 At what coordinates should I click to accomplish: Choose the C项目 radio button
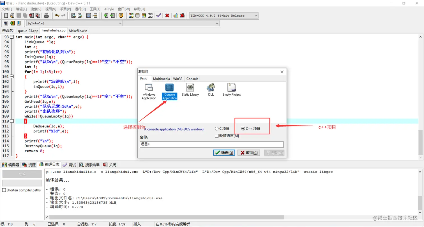click(x=216, y=129)
